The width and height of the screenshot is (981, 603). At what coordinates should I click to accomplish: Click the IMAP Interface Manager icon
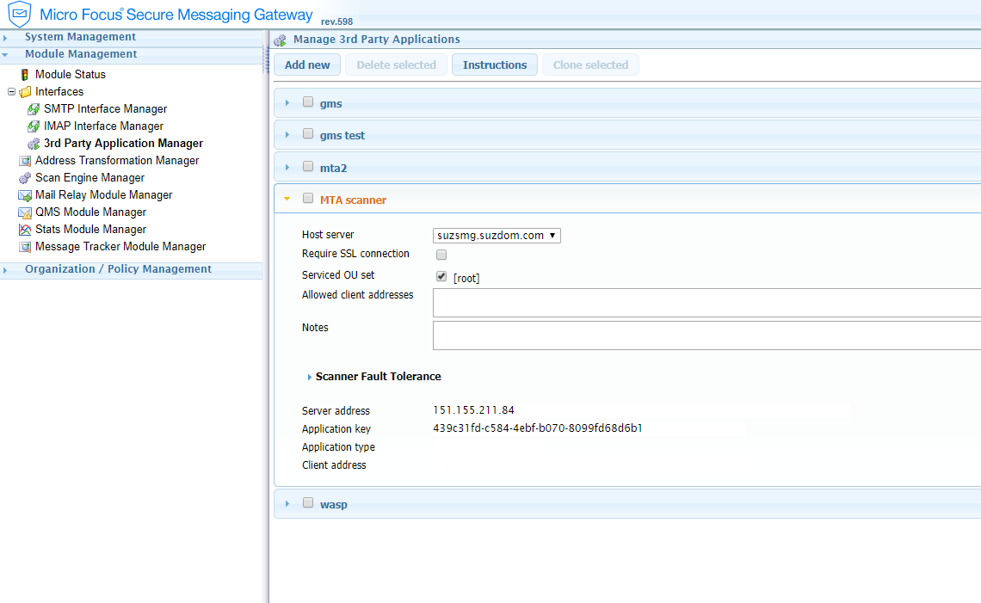[x=34, y=126]
